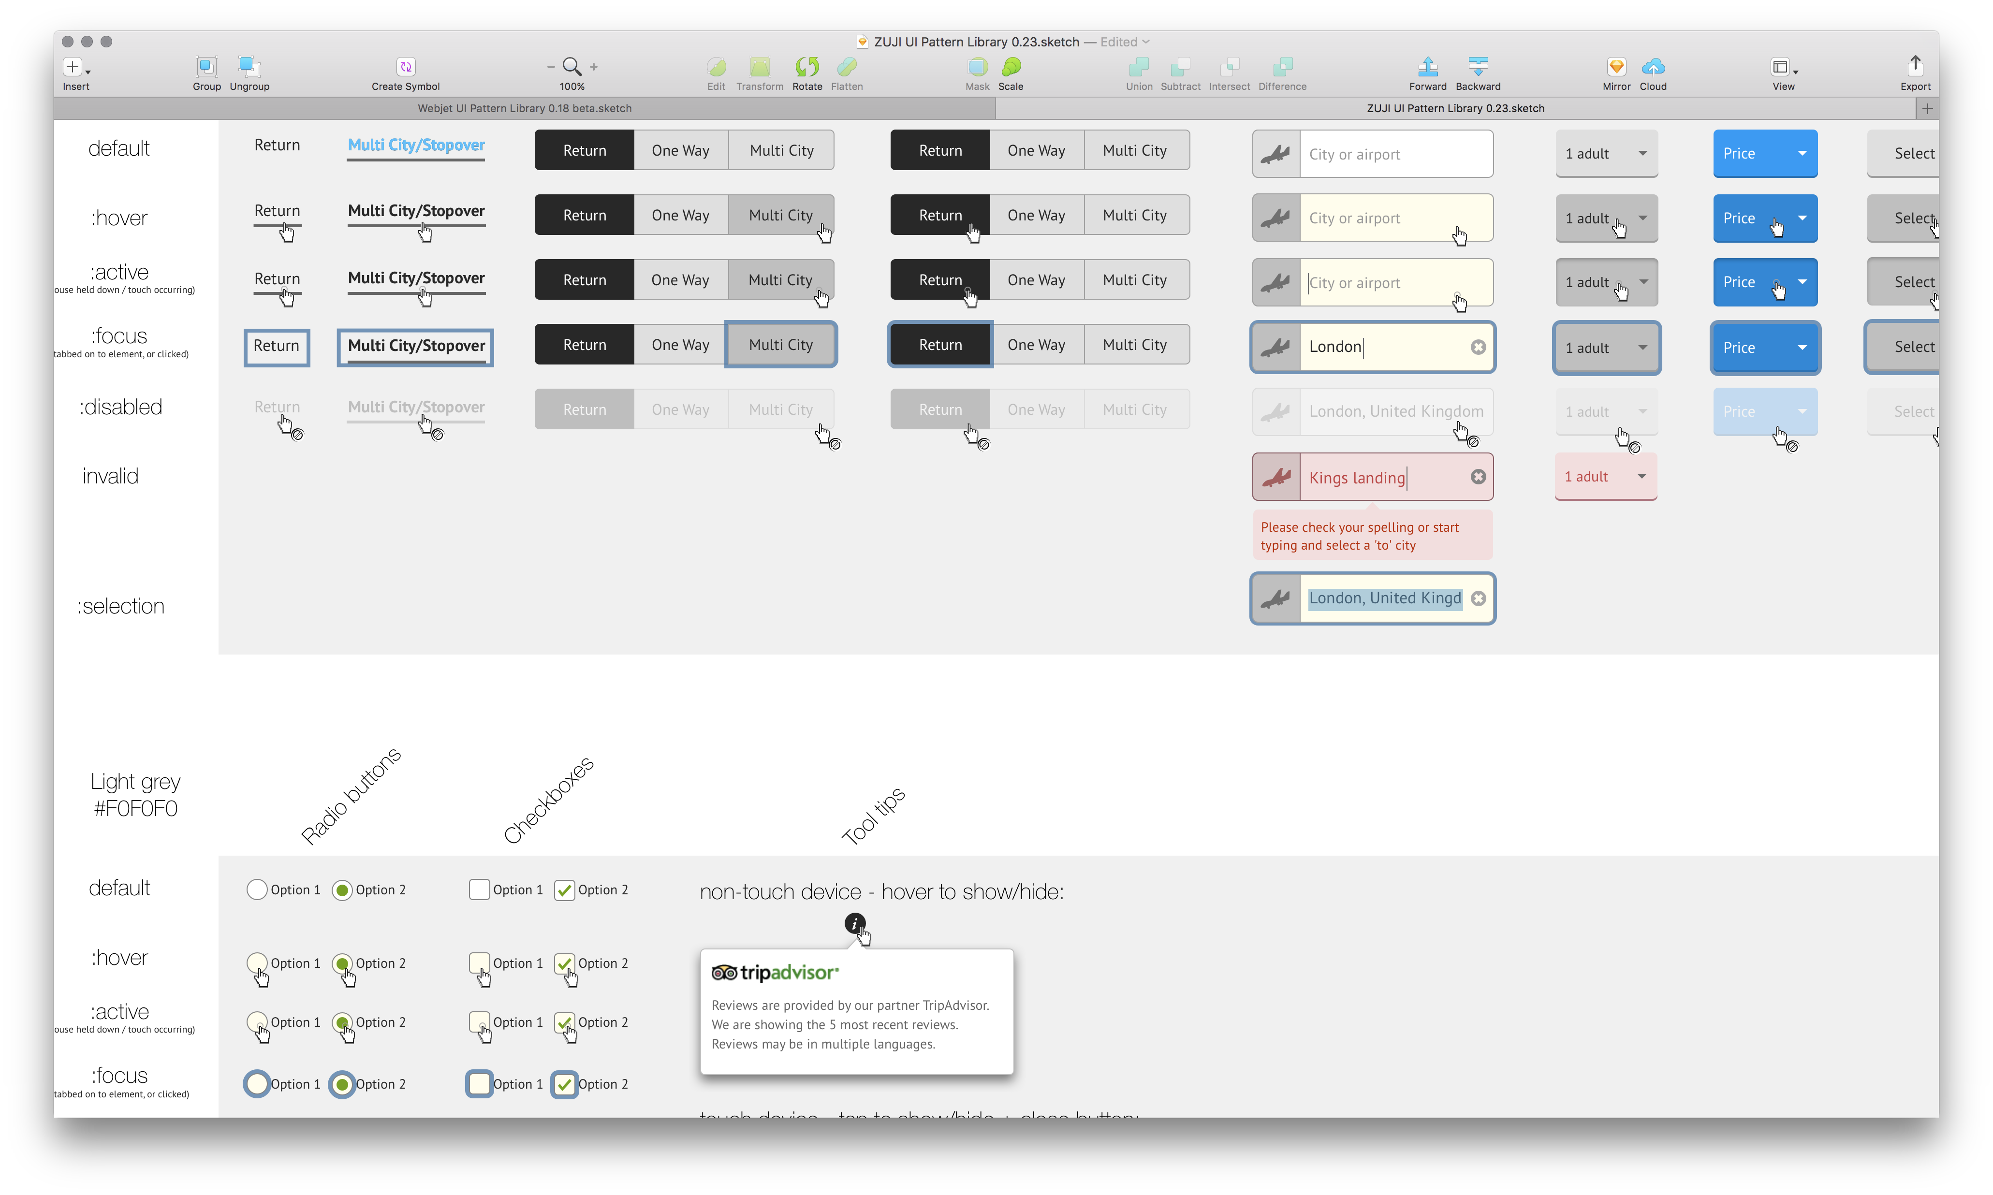Click the Mask toolbar icon
The image size is (1993, 1195).
[x=978, y=67]
